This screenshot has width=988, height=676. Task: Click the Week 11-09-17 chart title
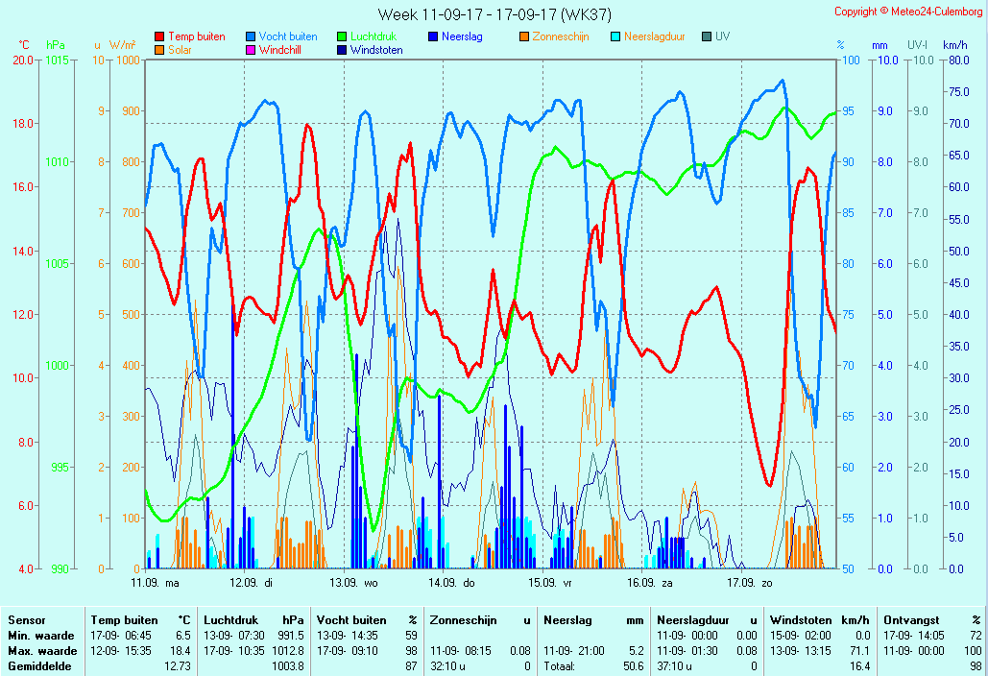click(494, 14)
